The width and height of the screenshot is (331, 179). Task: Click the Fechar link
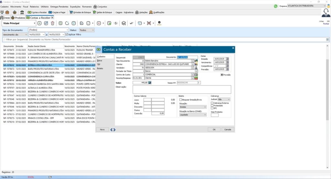click(326, 24)
